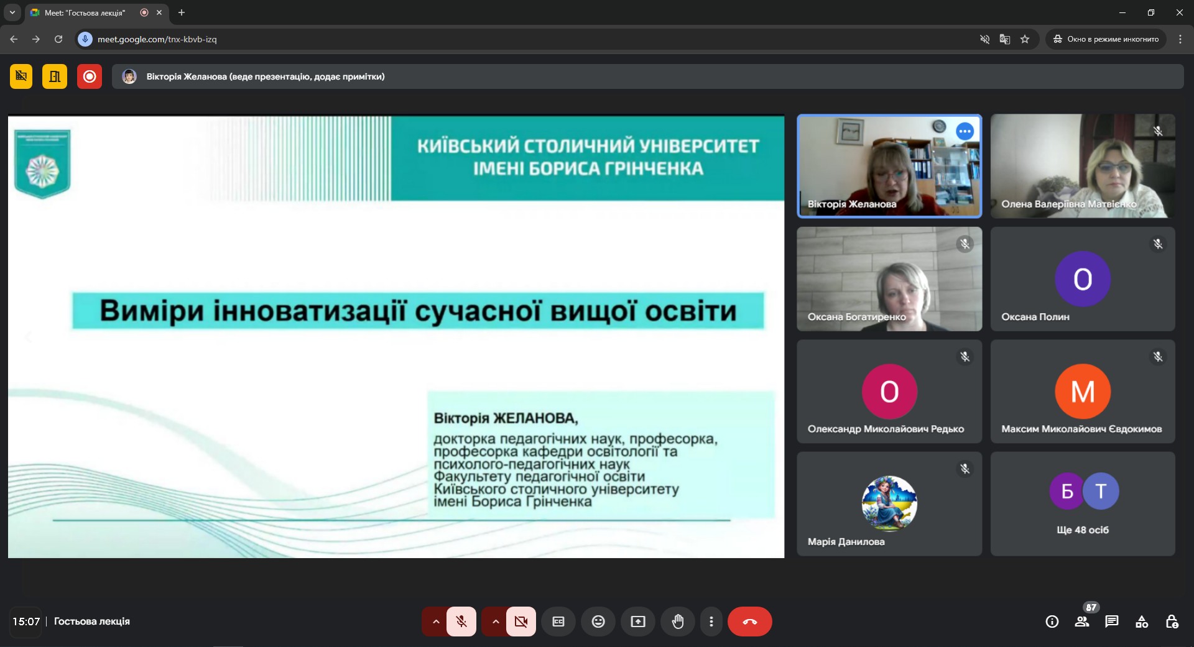
Task: Raise hand using the hand icon
Action: point(678,622)
